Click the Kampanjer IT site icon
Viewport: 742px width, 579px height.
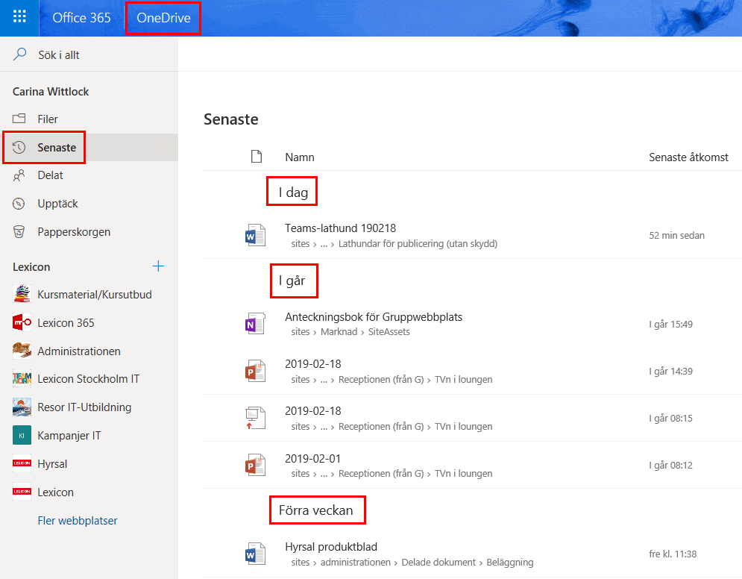tap(22, 436)
